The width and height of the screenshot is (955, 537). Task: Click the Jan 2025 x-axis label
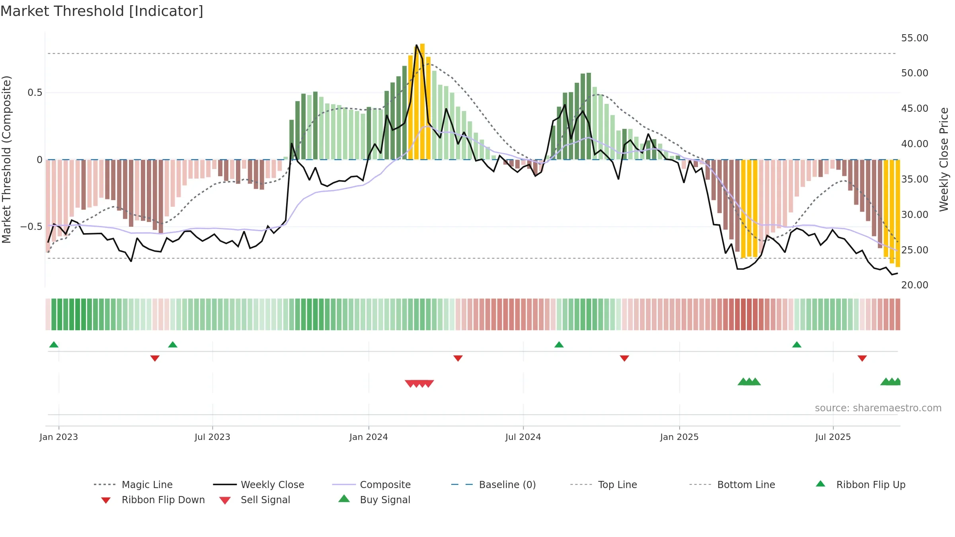click(x=680, y=437)
